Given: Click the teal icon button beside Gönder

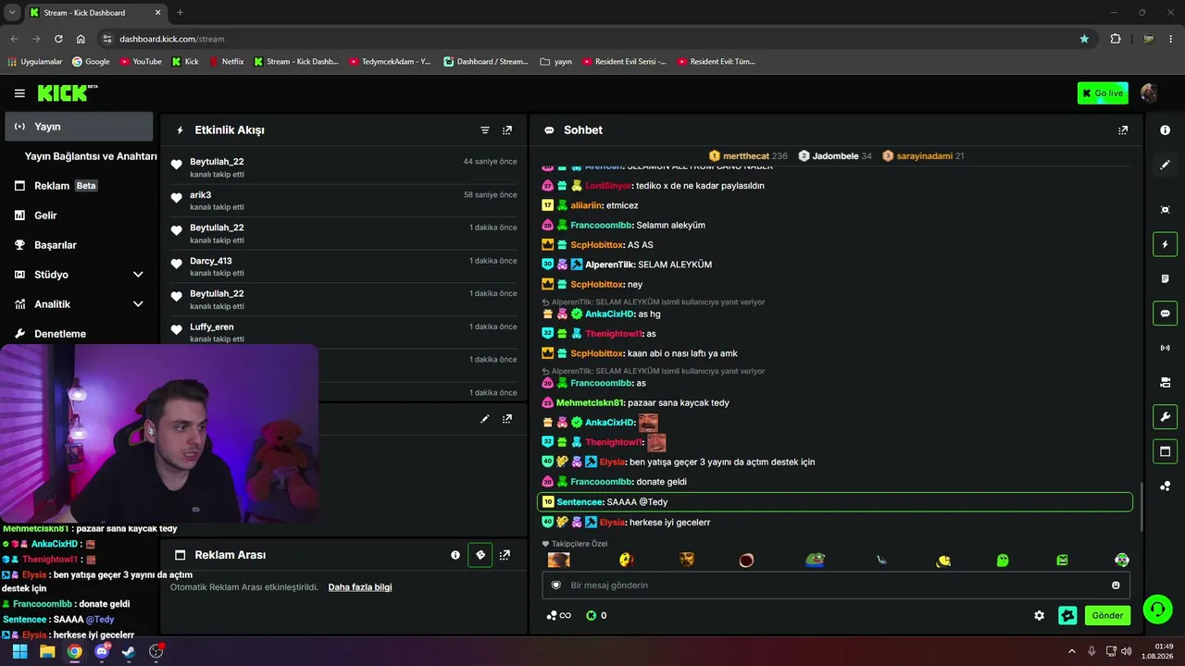Looking at the screenshot, I should point(1067,615).
